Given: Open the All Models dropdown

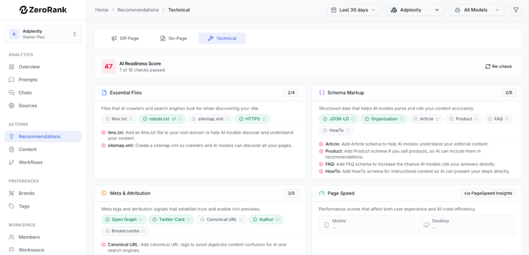Looking at the screenshot, I should pos(476,10).
